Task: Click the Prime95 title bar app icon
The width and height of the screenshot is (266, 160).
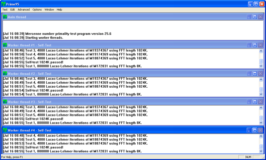Action: [3, 4]
